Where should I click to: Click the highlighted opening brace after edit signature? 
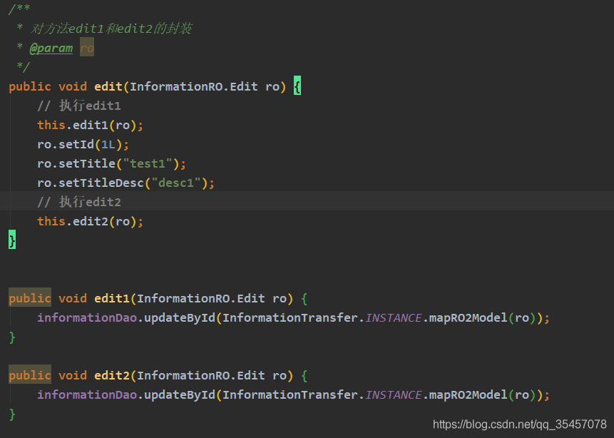tap(297, 86)
